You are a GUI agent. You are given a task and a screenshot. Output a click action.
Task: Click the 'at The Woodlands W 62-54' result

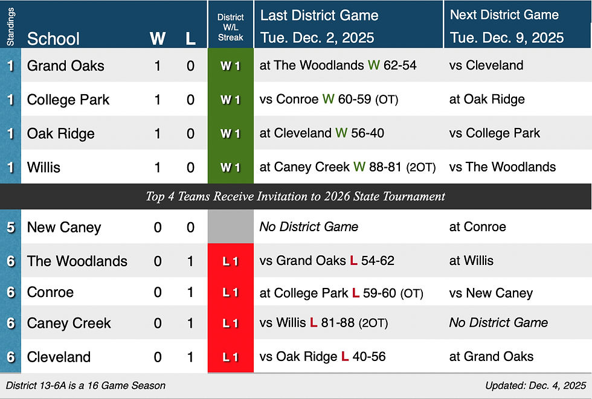pos(338,65)
